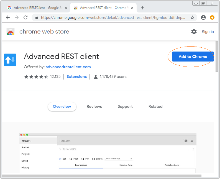Switch to the Advanced RESTClient Google Search tab
Screen dimensions: 220x179
pyautogui.click(x=37, y=8)
